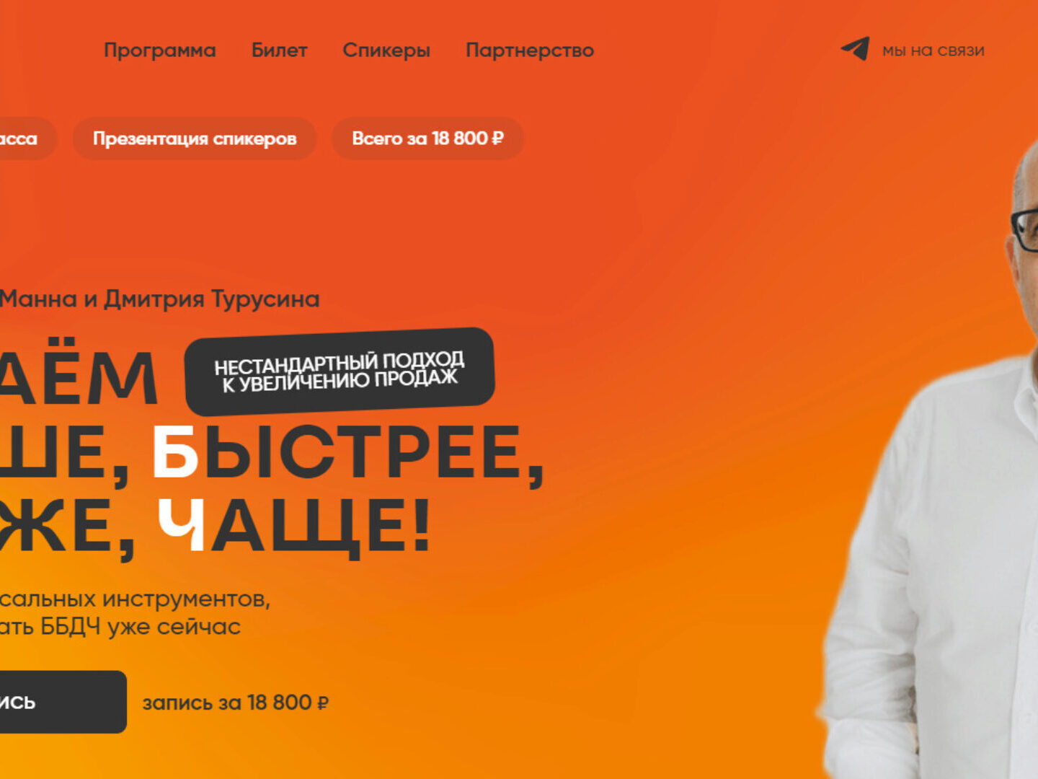Click the 'ЧАЩЕ!' headline word

(x=294, y=526)
